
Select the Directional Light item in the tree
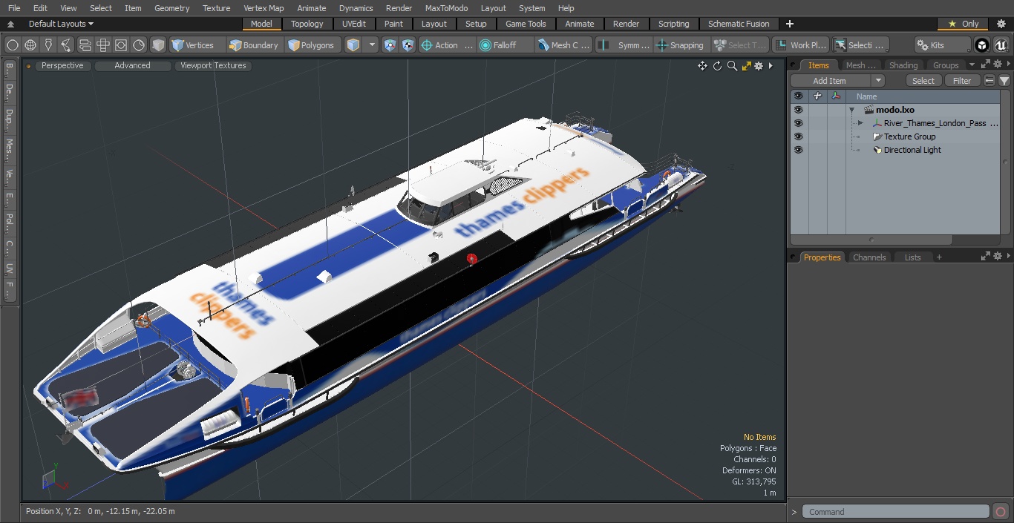(912, 150)
